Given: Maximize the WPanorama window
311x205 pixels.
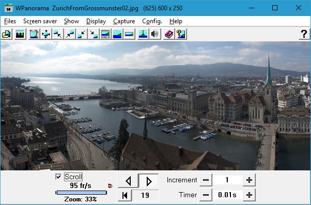Looking at the screenshot, I should coord(275,8).
